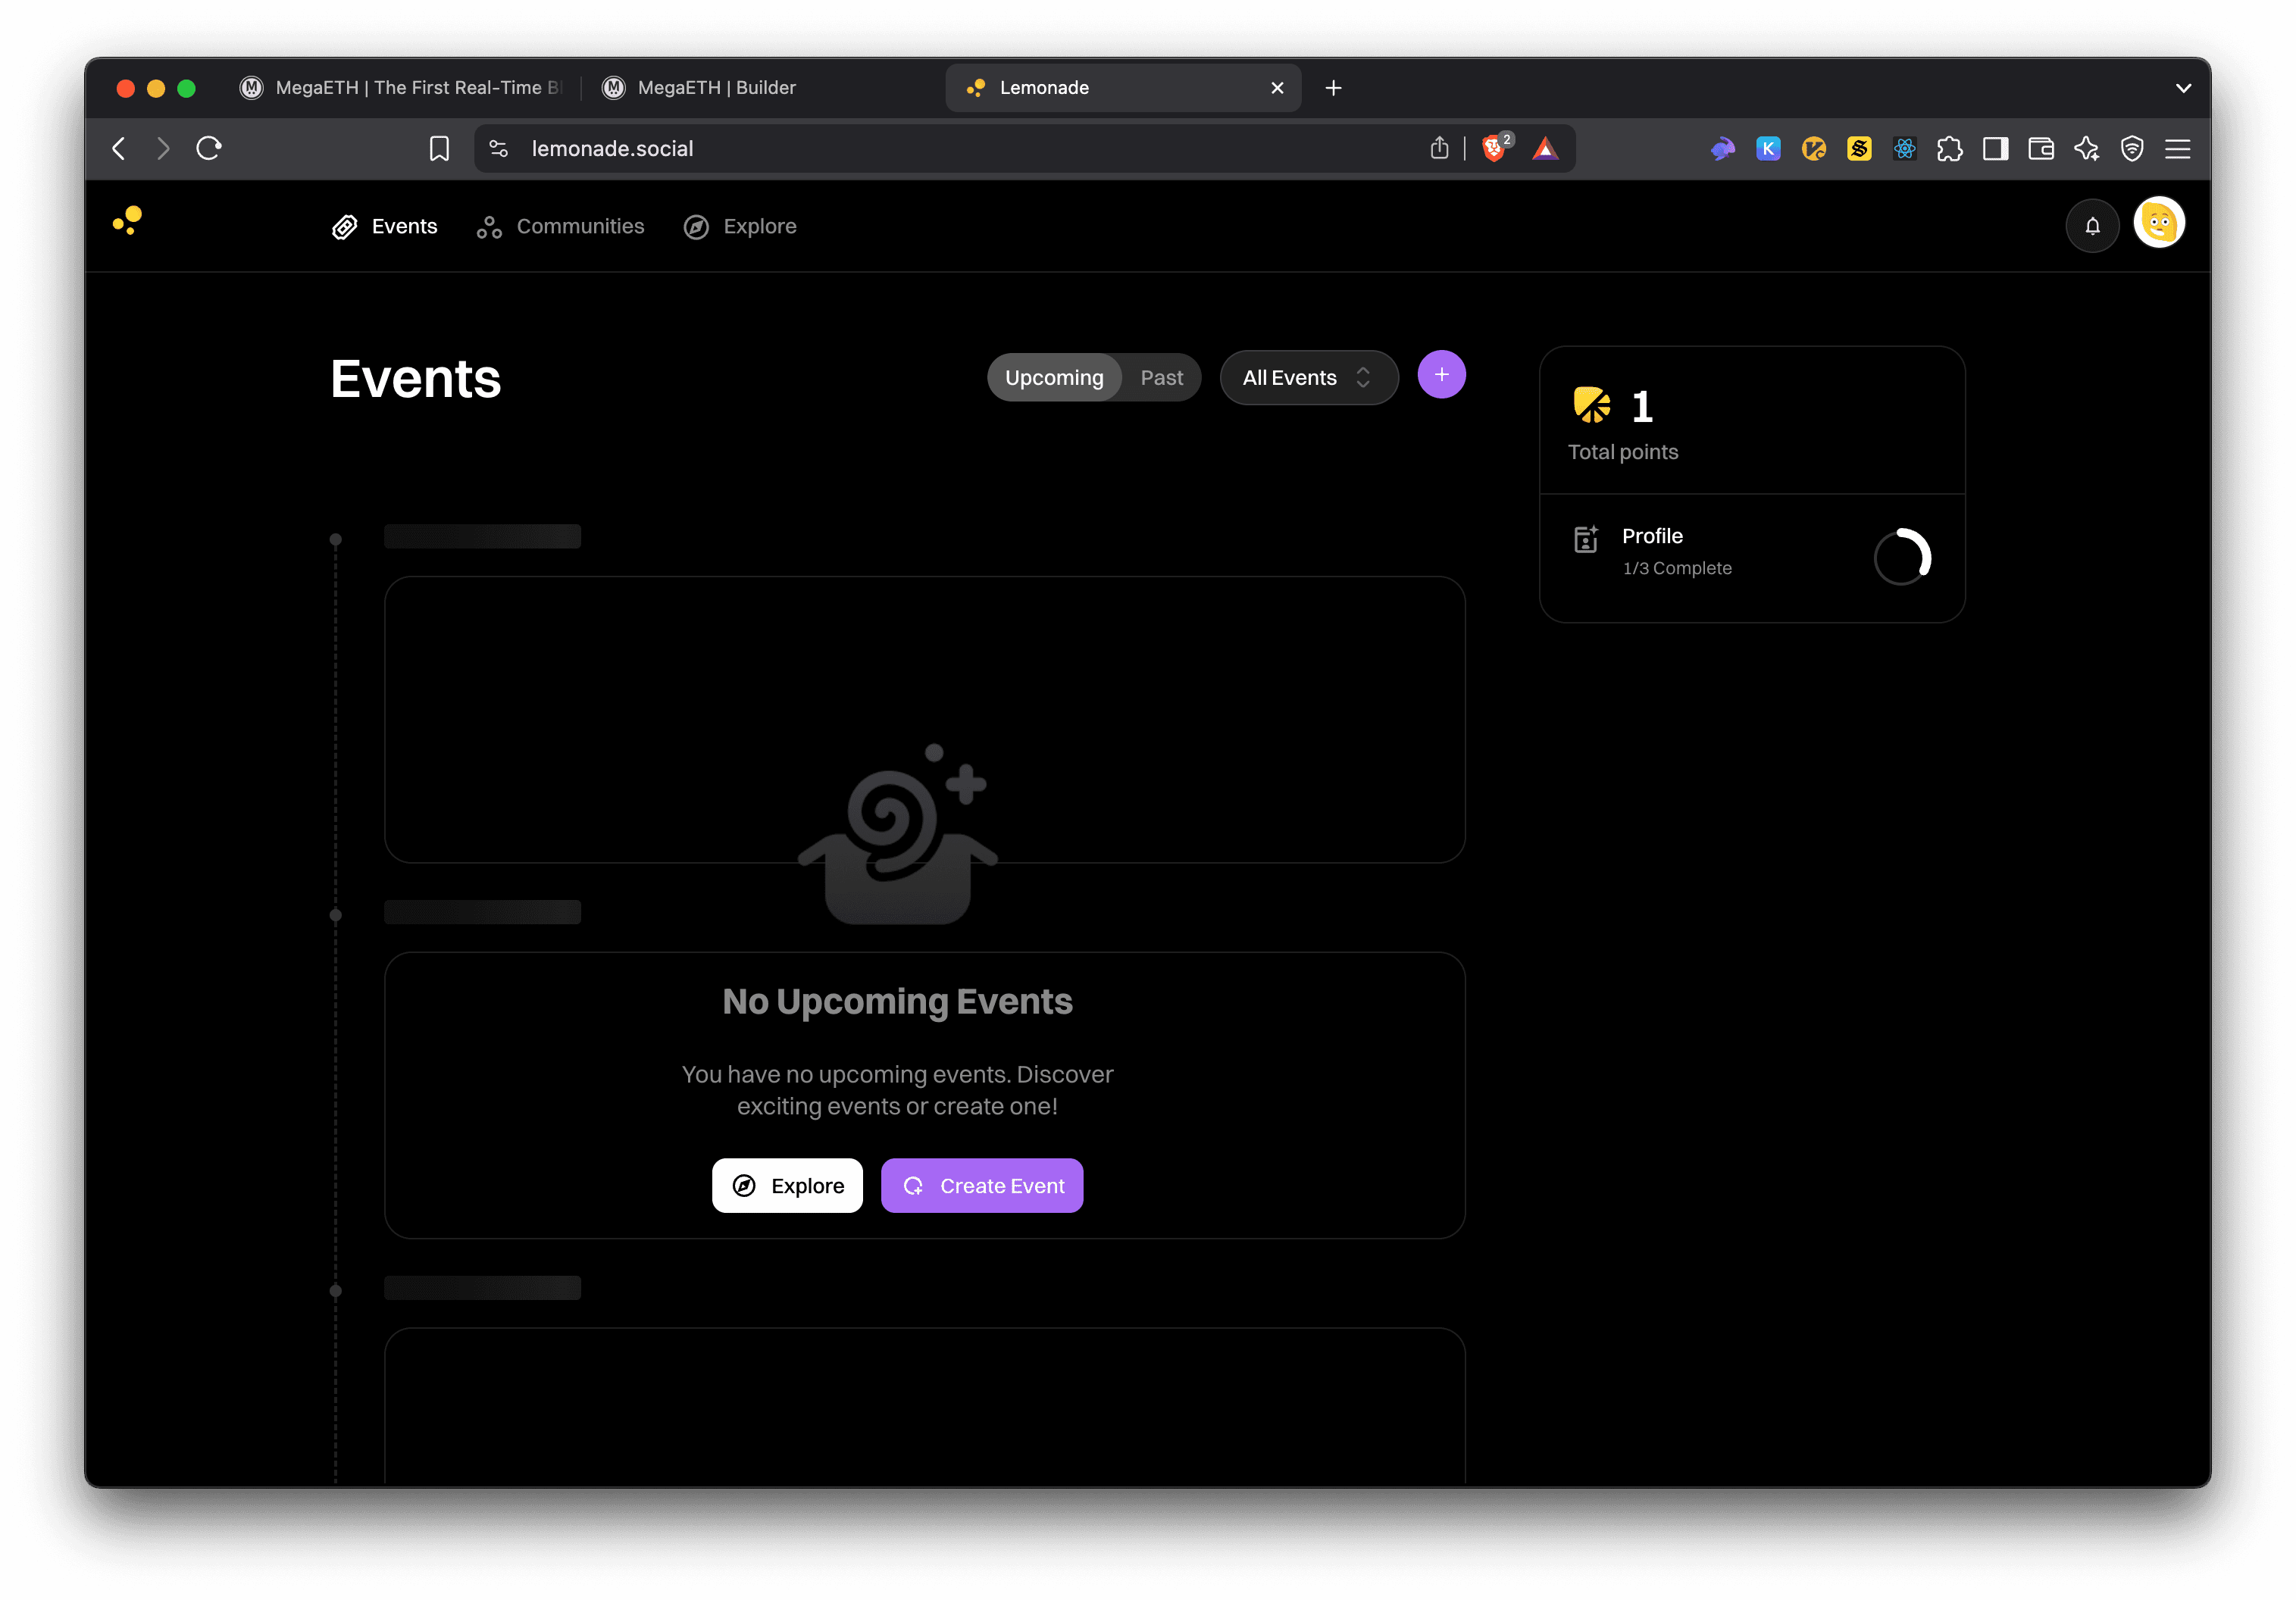Open site settings icon in address bar
The height and width of the screenshot is (1600, 2296).
click(498, 149)
